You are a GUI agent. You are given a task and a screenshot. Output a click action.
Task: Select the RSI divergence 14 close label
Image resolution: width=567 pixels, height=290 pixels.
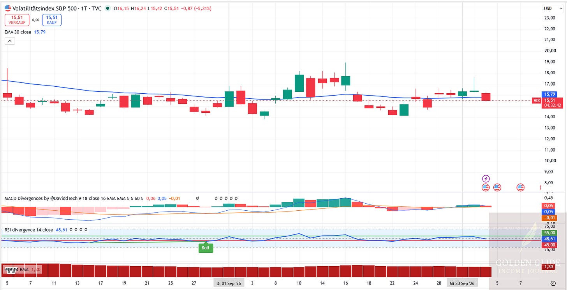coord(28,230)
